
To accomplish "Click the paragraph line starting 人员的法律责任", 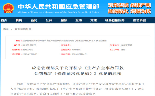I will tap(77, 89).
